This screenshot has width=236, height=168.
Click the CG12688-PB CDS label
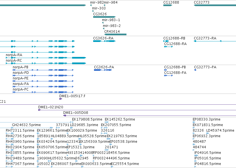coord(175,67)
